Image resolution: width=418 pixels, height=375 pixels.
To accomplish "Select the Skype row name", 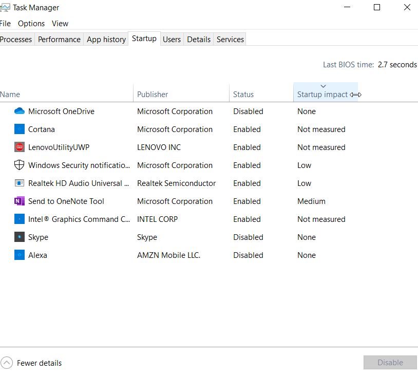I will coord(38,237).
